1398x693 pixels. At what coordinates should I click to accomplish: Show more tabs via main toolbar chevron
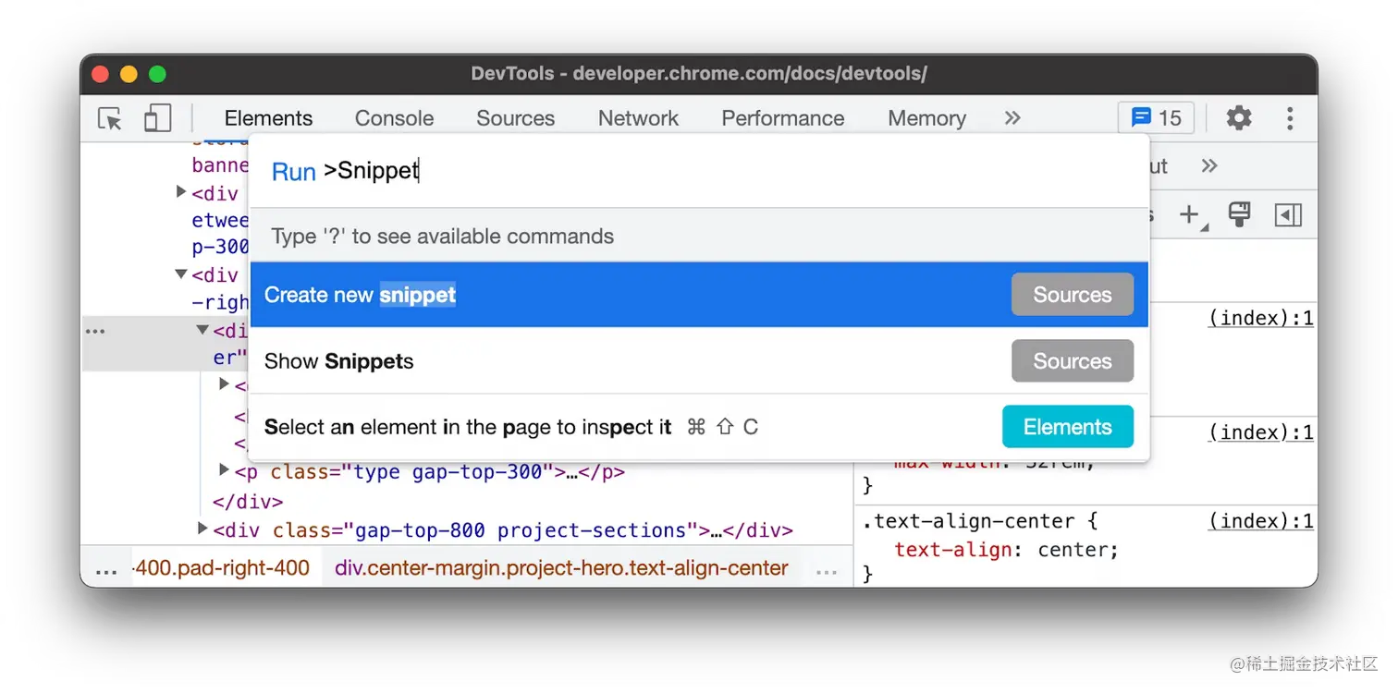[1012, 118]
